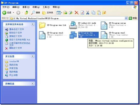This screenshot has width=140, height=105.
Task: Collapse the 文件和文件夹任务 panel
Action: coord(33,24)
